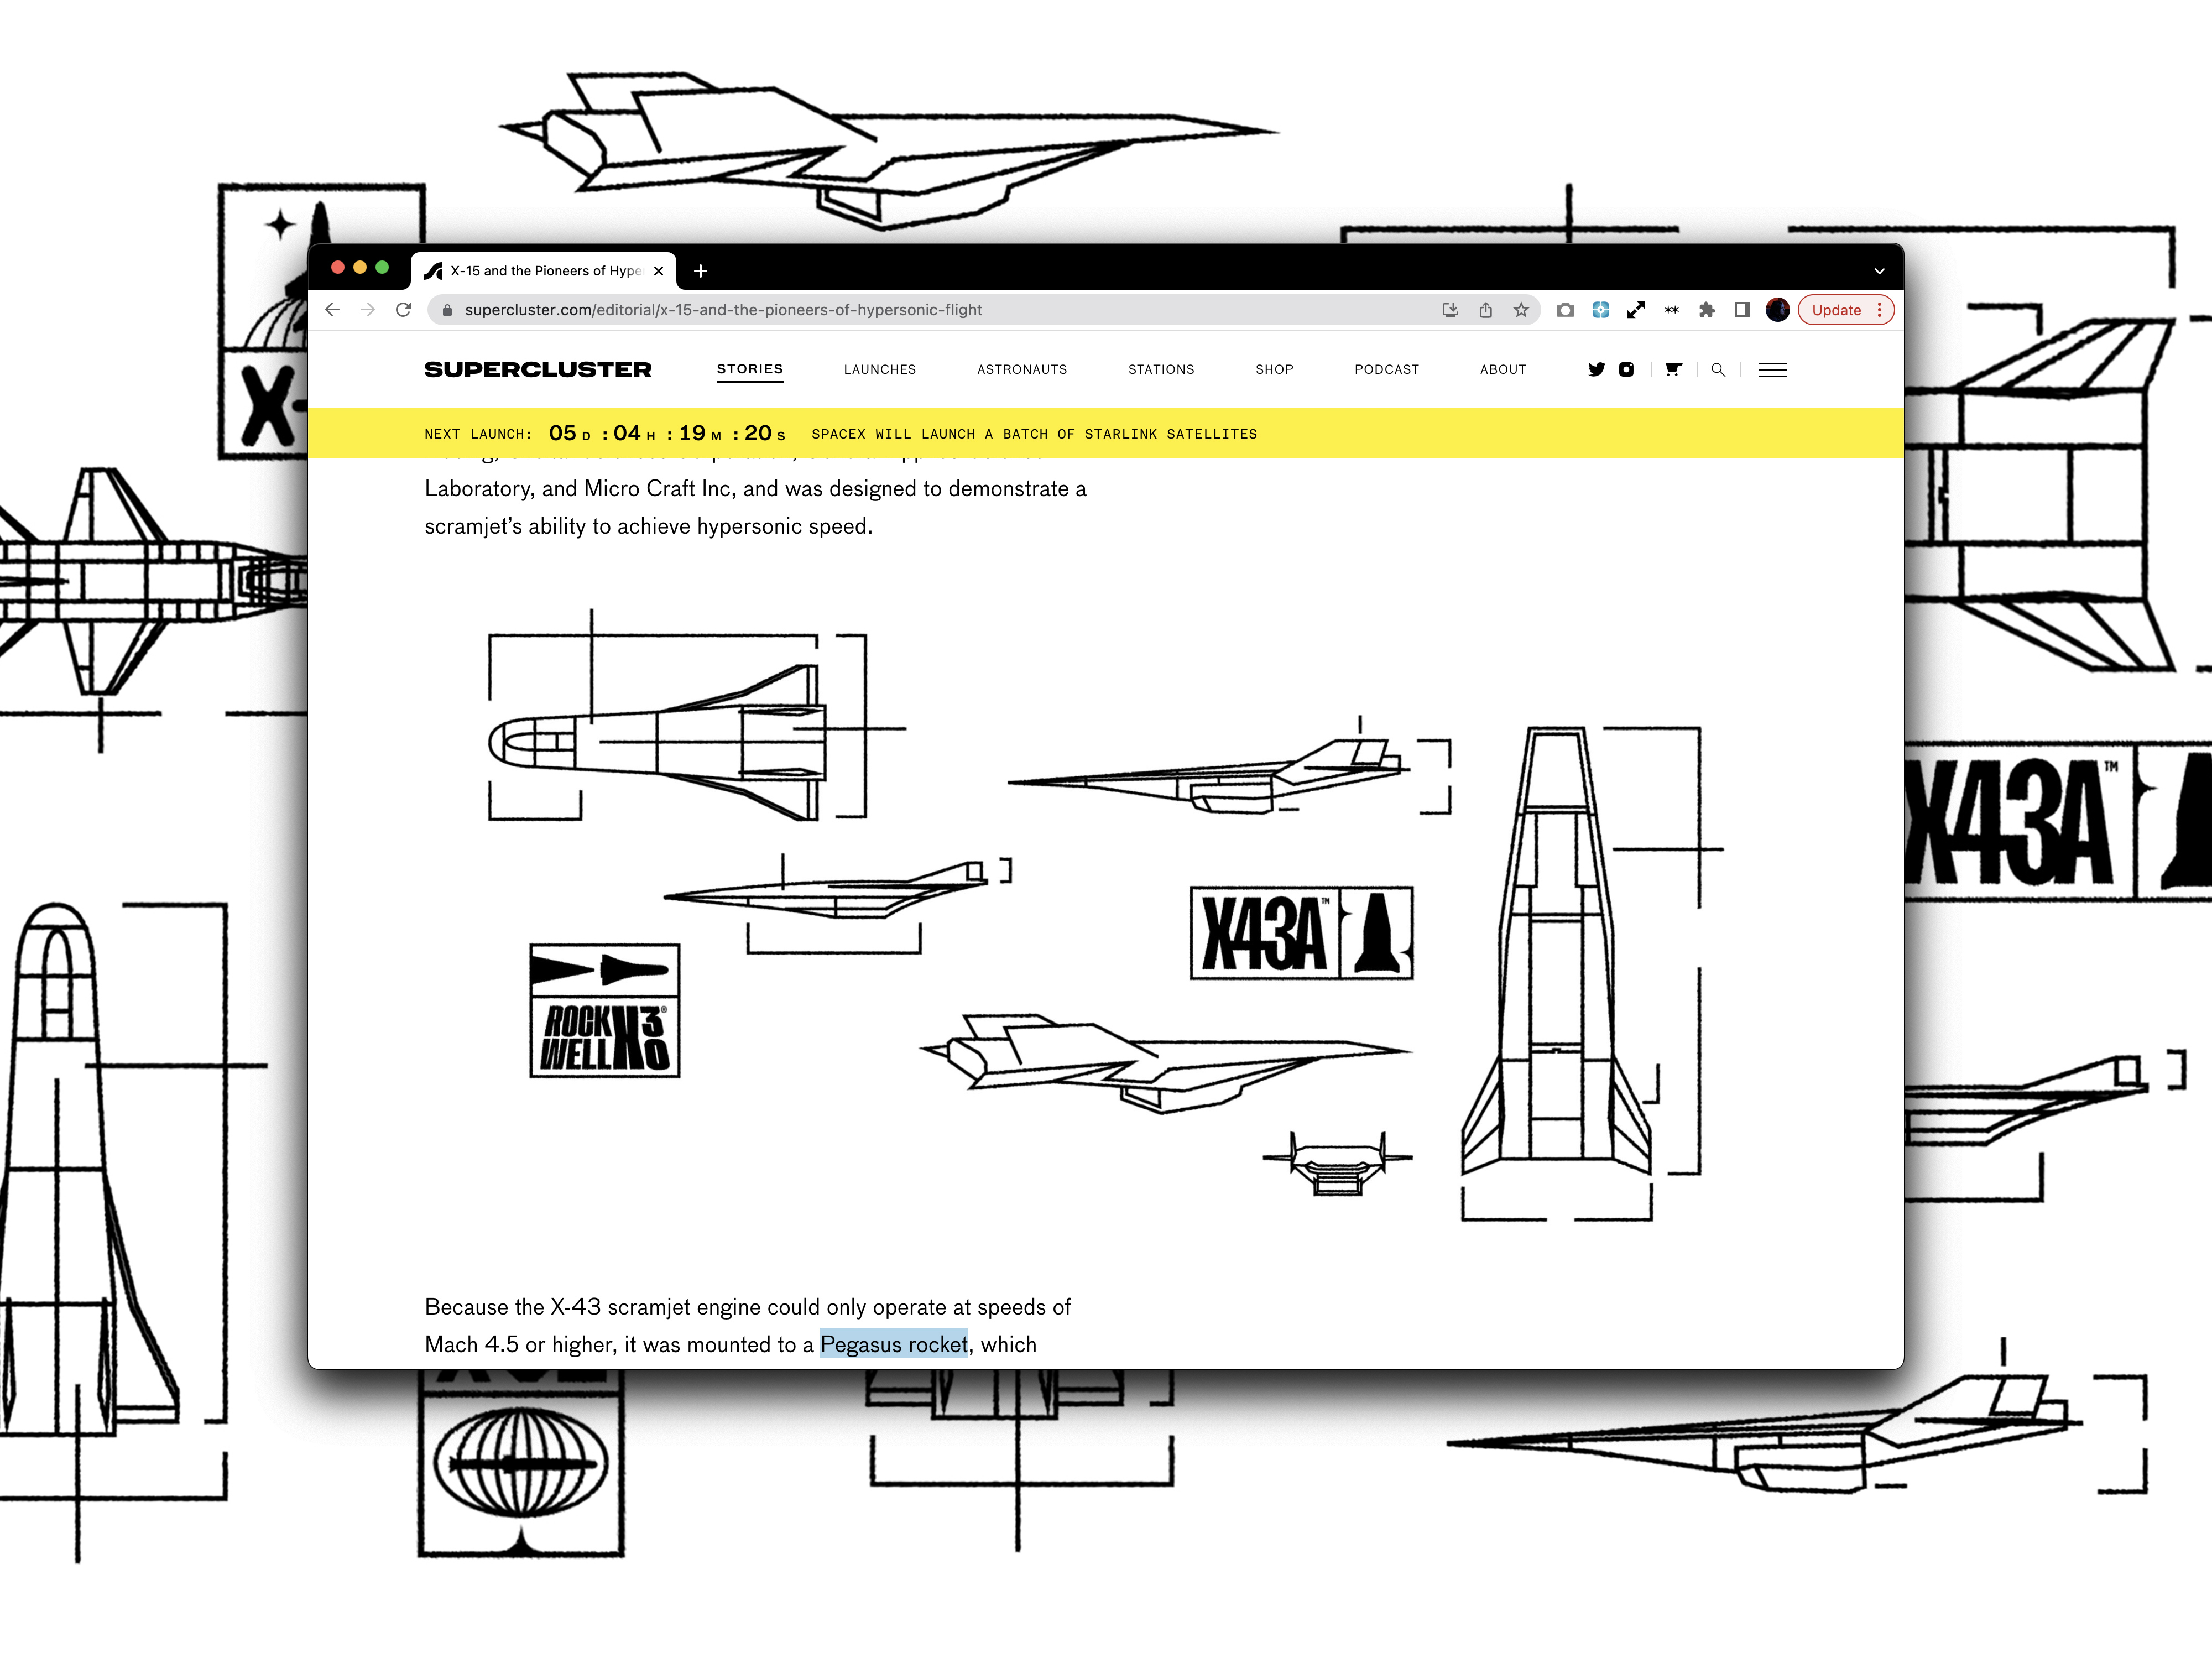Open the ABOUT navigation item
2212x1653 pixels.
(x=1503, y=369)
